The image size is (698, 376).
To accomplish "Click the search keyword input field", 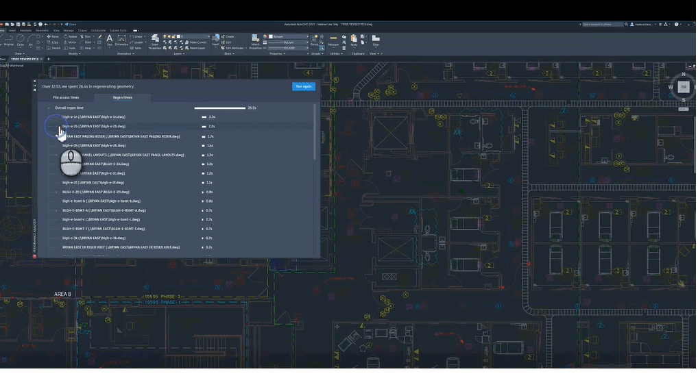I will pos(603,25).
